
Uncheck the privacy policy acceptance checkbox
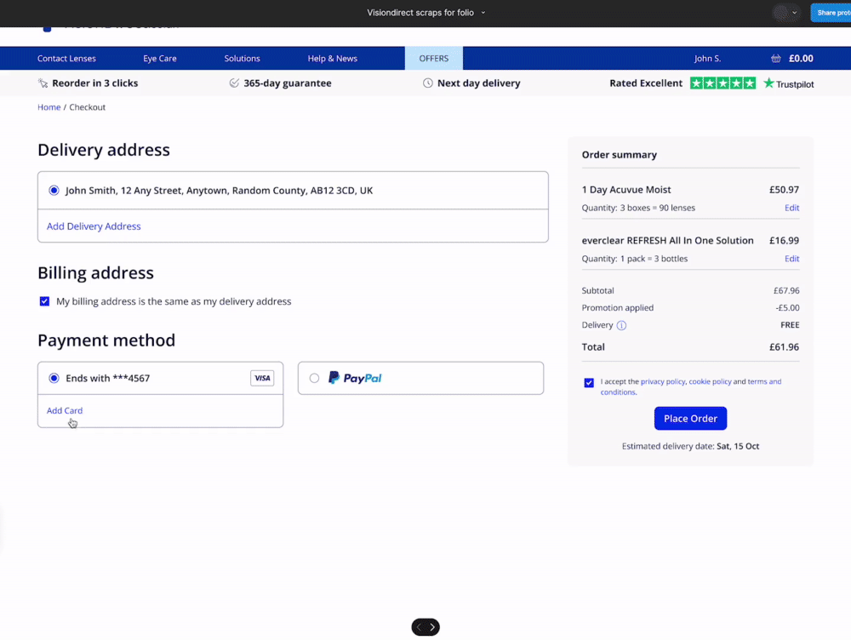(589, 382)
